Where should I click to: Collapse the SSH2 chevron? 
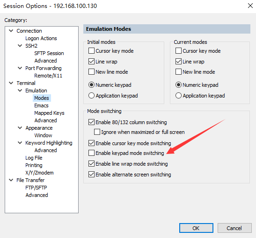point(20,46)
